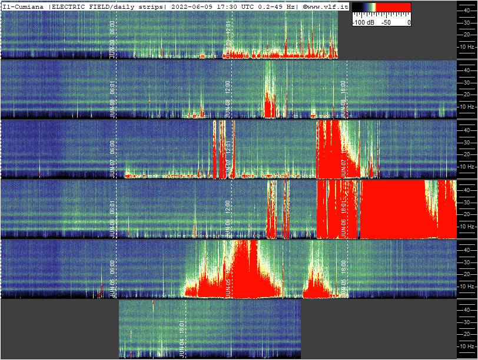Click the I1-Cumiana station name in the header

[24, 6]
